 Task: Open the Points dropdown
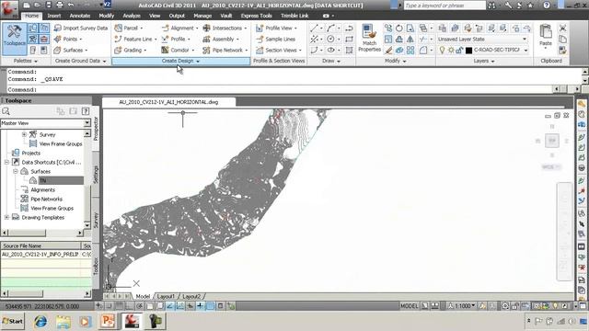click(x=81, y=39)
